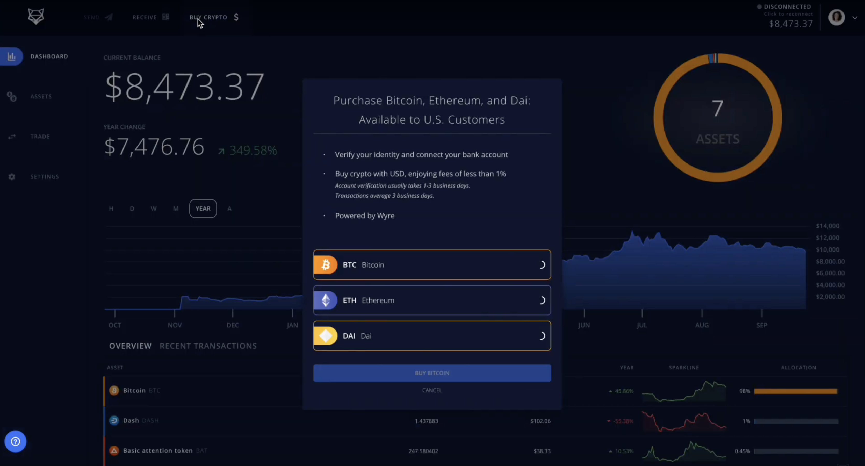Click the user profile avatar
This screenshot has height=466, width=865.
click(837, 17)
